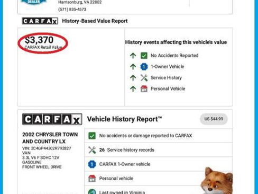Click No accidents or damage reported to CARFAX row
This screenshot has width=258, height=194.
click(x=158, y=136)
